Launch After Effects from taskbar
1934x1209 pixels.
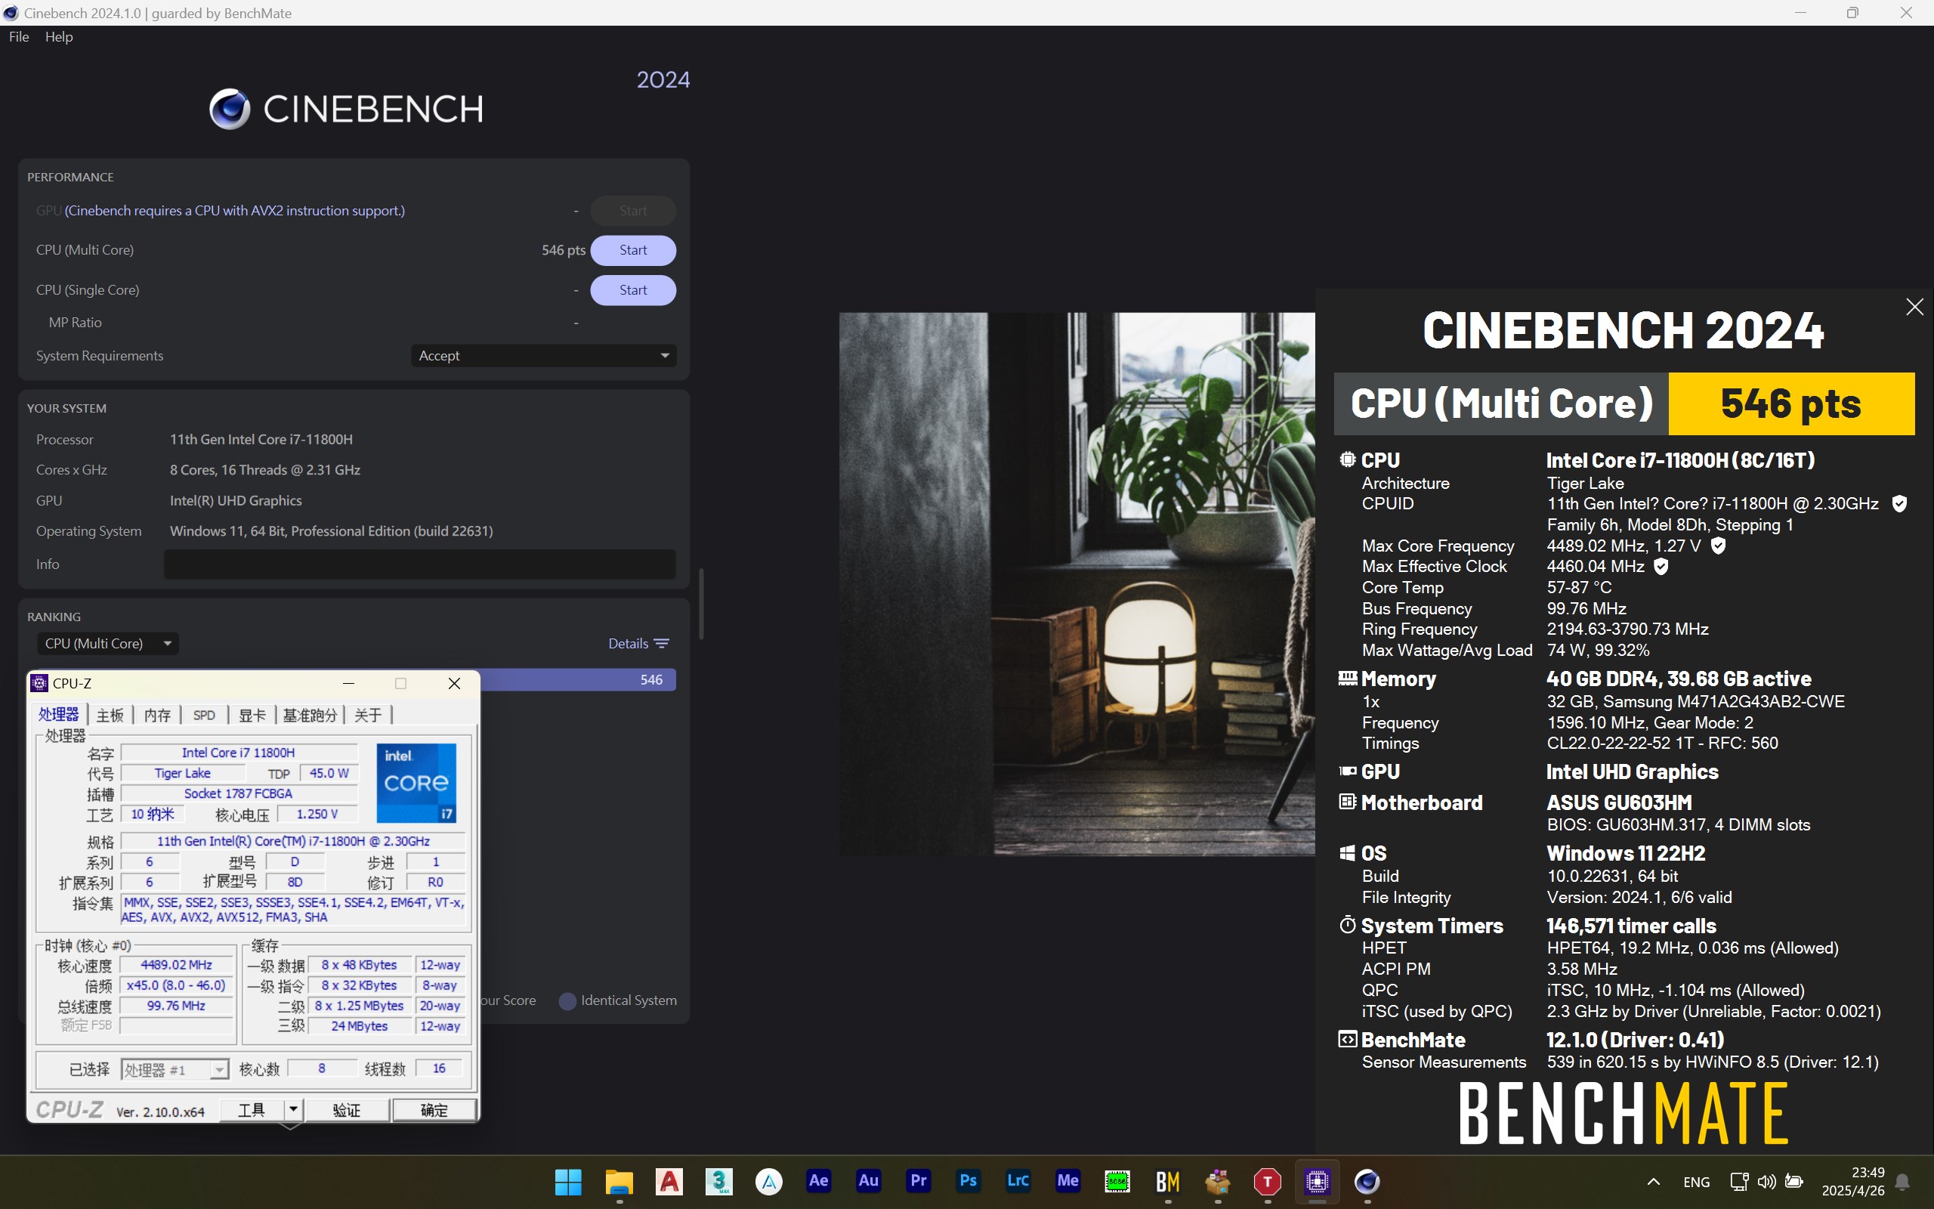tap(818, 1181)
